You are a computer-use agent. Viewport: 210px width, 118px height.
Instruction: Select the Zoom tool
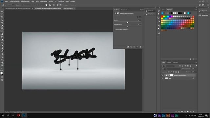click(x=2, y=65)
